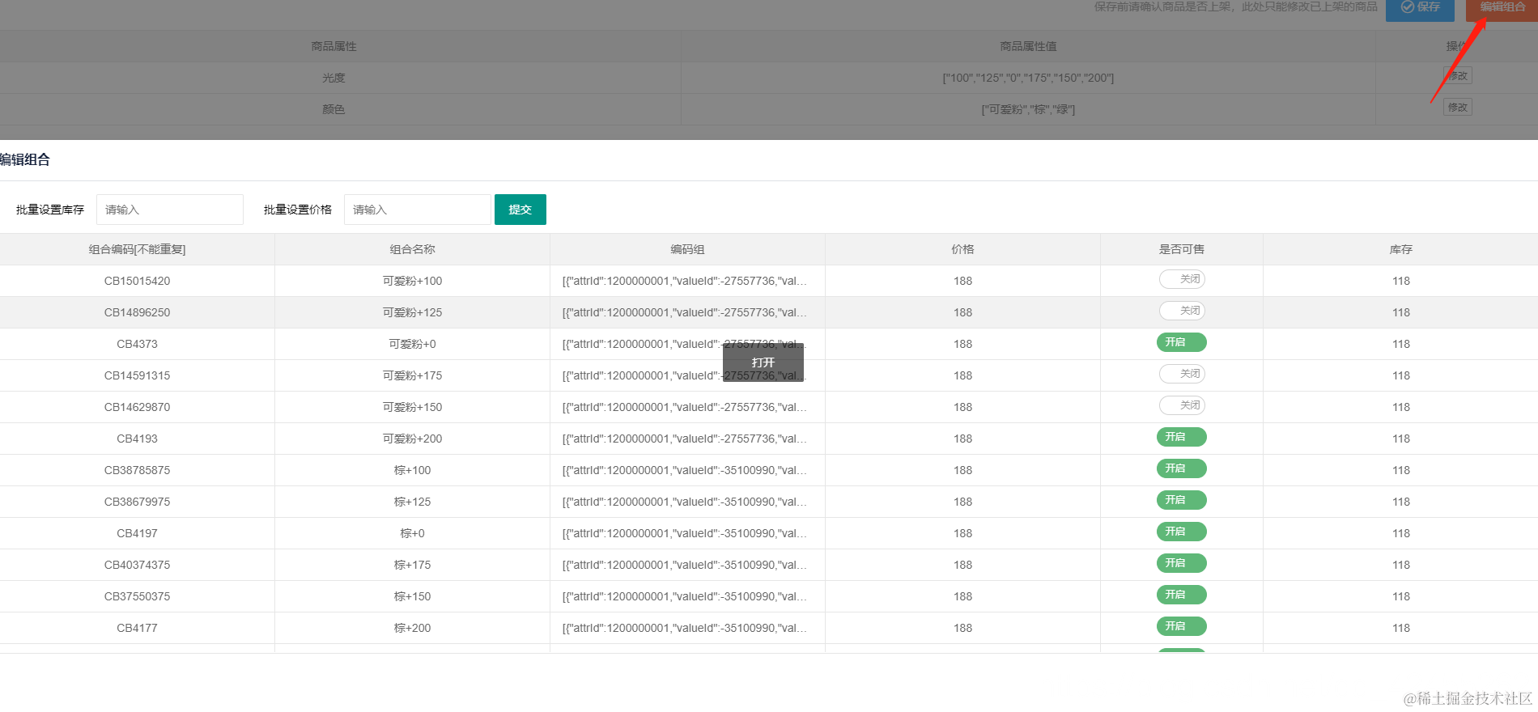Click the 是否可售 column header
The width and height of the screenshot is (1538, 712).
point(1182,249)
